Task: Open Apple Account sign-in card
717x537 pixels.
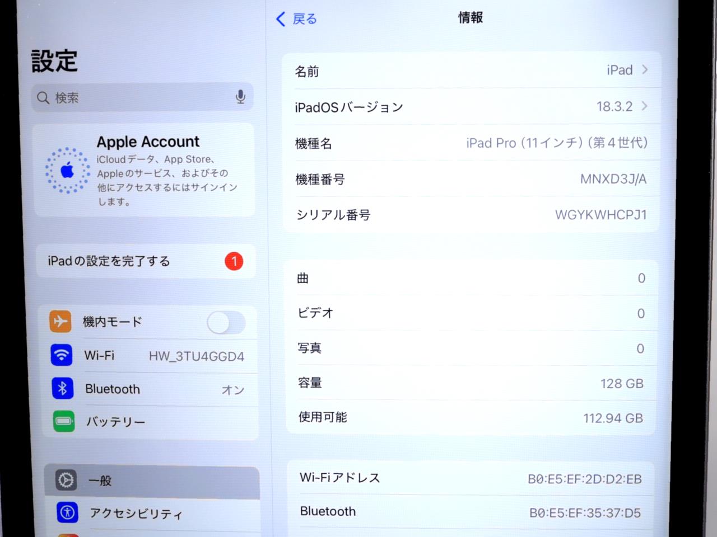Action: [x=144, y=171]
